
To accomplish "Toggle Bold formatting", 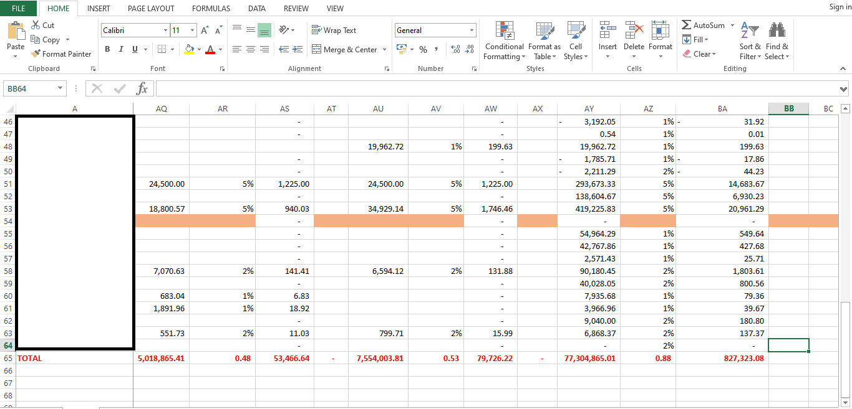I will click(x=107, y=49).
